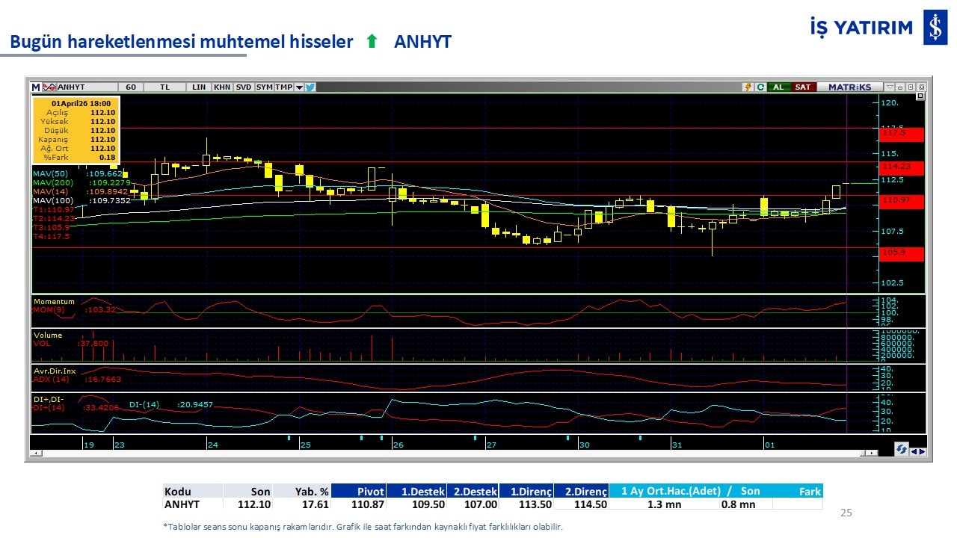Open the chart type icon beside ANHYT
Image resolution: width=957 pixels, height=538 pixels.
tap(49, 87)
